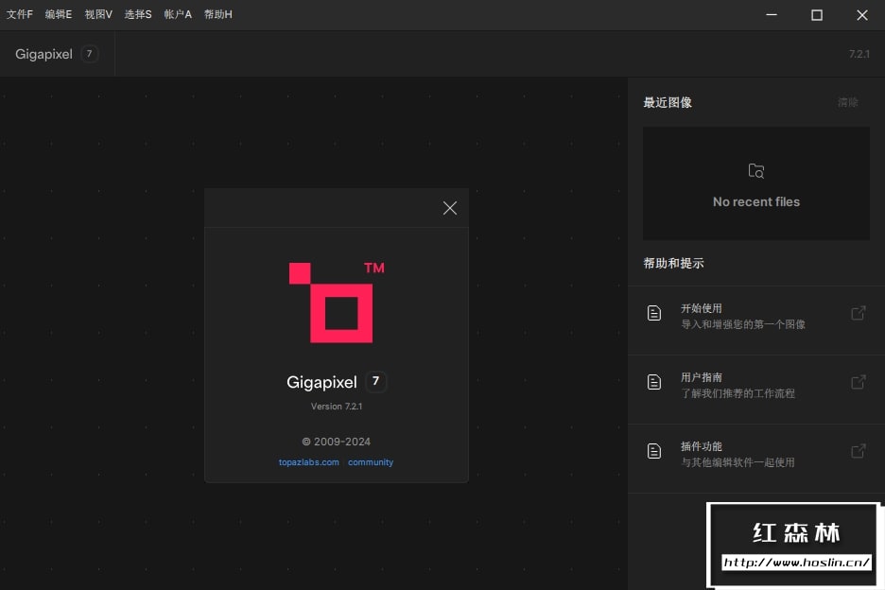Close the Gigapixel application window
Viewport: 885px width, 590px height.
coord(862,15)
